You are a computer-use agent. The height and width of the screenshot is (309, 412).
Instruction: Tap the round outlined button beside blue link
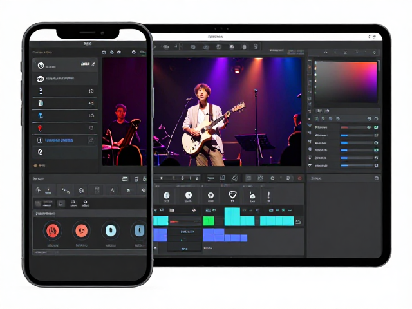91,140
